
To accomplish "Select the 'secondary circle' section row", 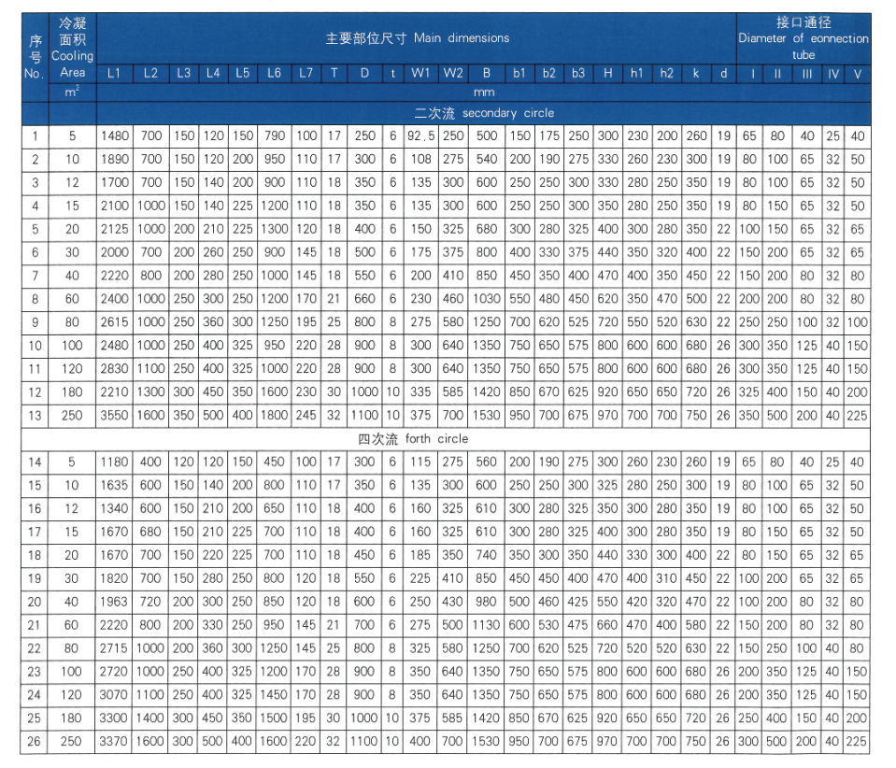I will (x=484, y=113).
